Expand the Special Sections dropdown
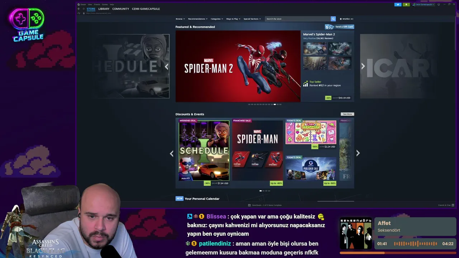The height and width of the screenshot is (258, 459). pos(252,19)
